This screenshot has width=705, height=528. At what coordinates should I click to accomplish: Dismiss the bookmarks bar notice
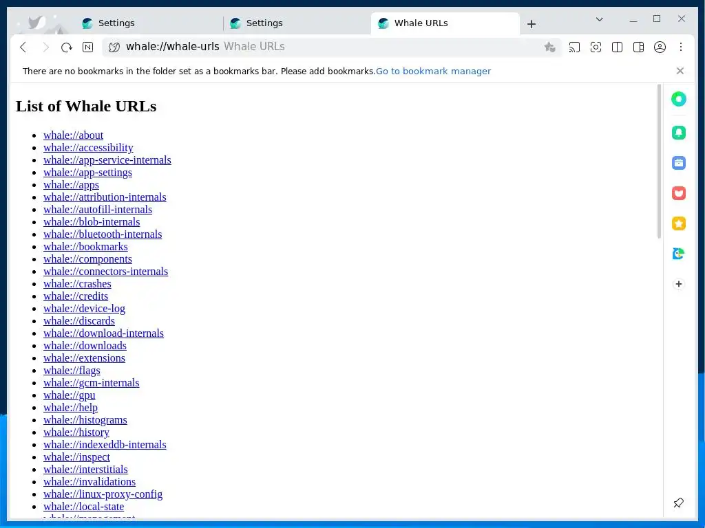(x=680, y=71)
